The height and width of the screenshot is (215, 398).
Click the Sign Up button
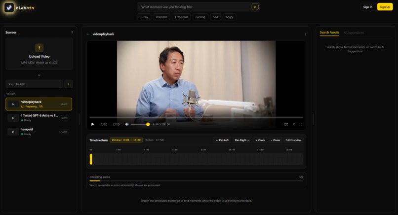click(385, 7)
